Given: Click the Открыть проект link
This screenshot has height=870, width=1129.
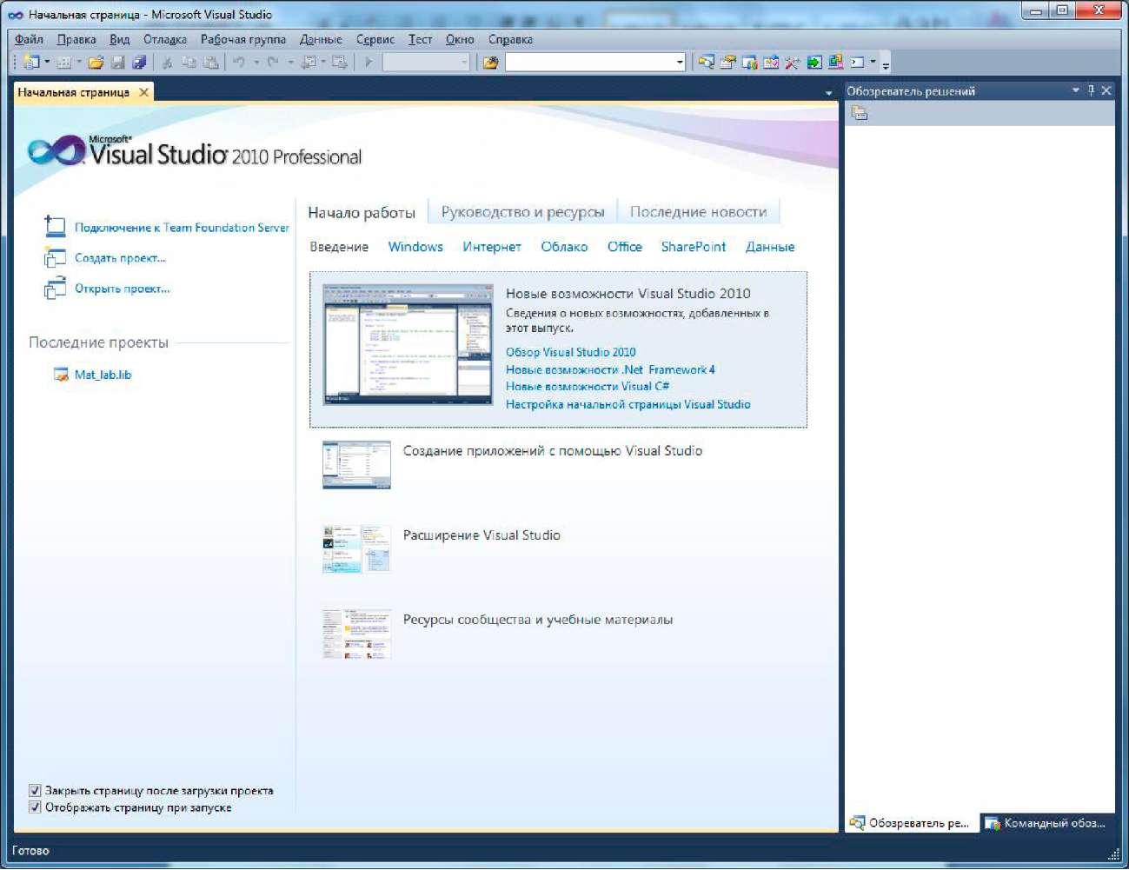Looking at the screenshot, I should 122,289.
